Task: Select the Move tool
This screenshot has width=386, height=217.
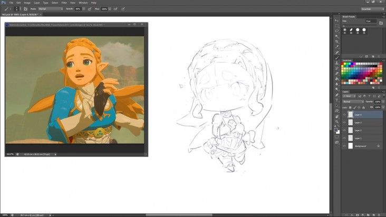Action: 336,20
